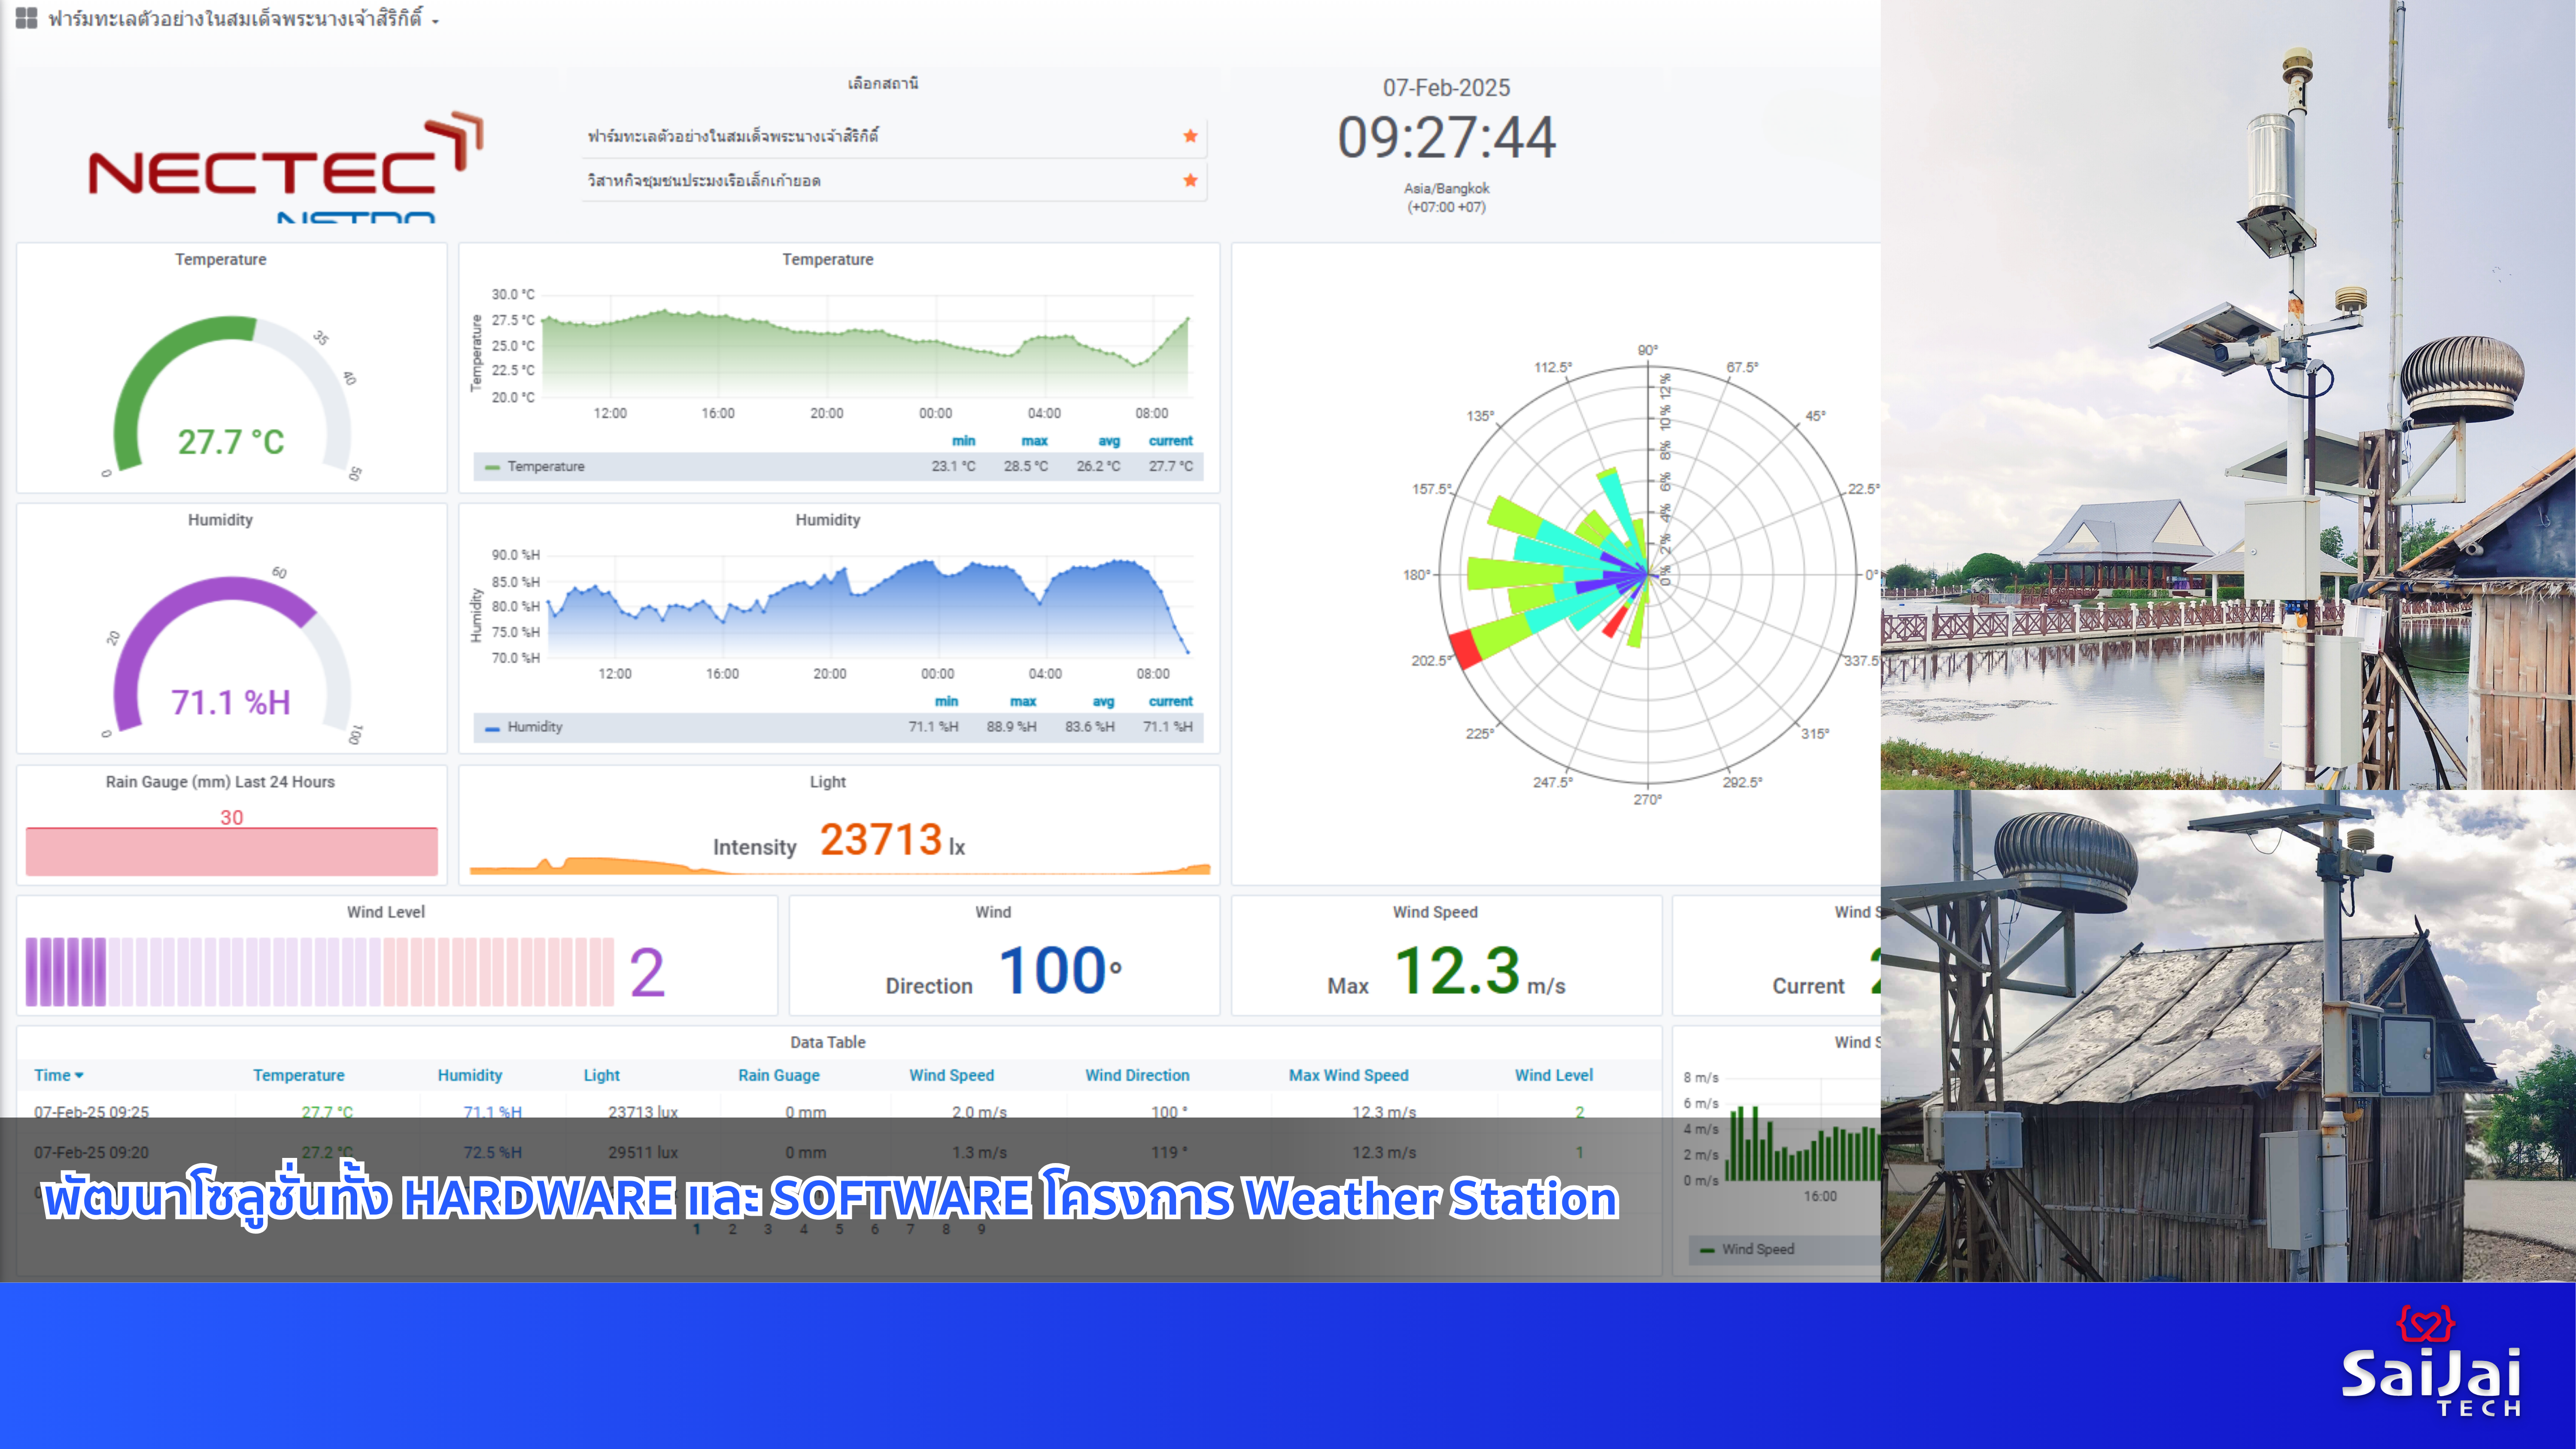Click the dashboards grid icon
2576x1449 pixels.
[x=26, y=18]
